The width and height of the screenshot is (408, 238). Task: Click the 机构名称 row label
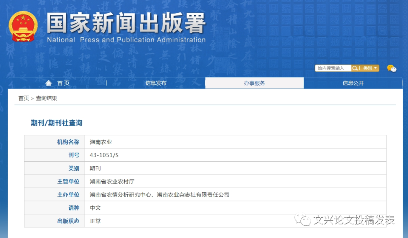tap(68, 142)
